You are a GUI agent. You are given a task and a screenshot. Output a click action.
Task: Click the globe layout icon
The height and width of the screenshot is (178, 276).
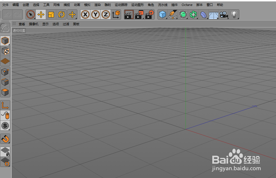pos(5,28)
